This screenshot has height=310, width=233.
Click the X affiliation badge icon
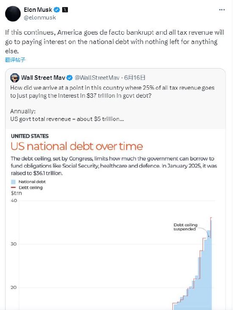pyautogui.click(x=65, y=9)
